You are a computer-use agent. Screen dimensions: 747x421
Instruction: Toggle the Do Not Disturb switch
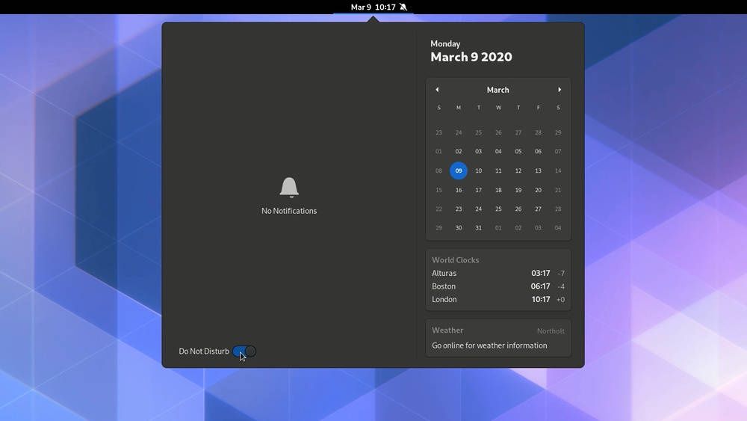pos(244,351)
